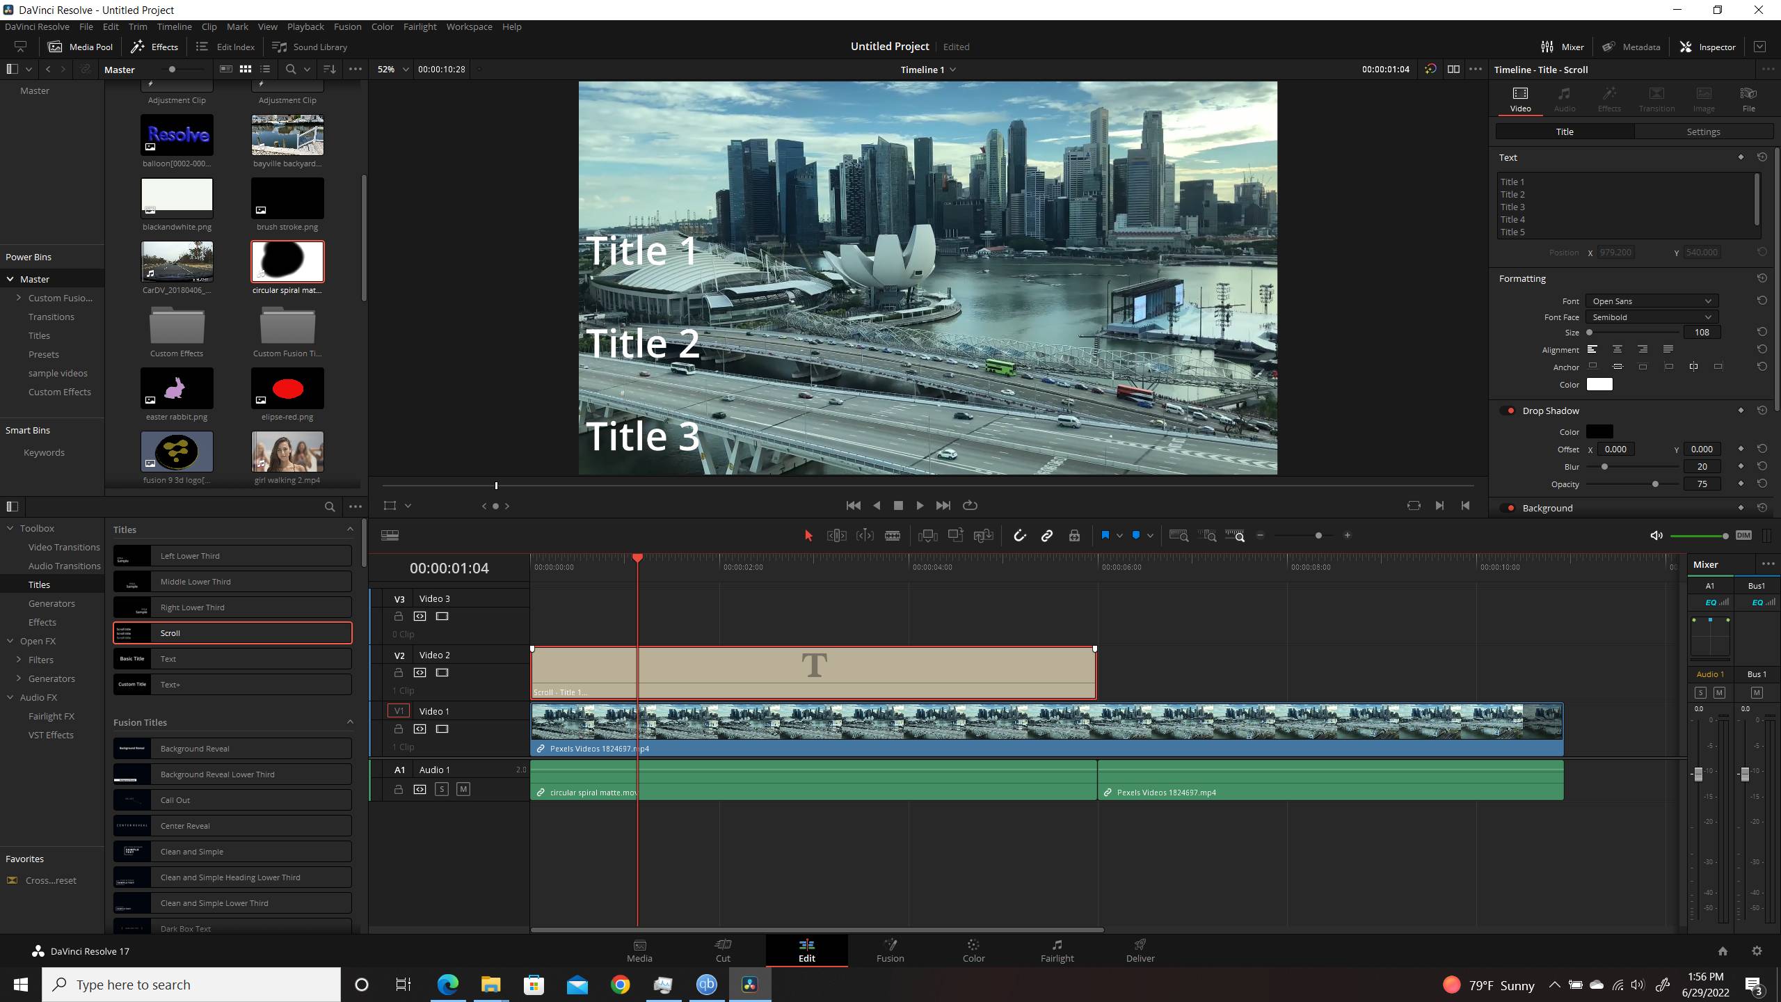Toggle Linked Selection chain icon

(x=1046, y=535)
